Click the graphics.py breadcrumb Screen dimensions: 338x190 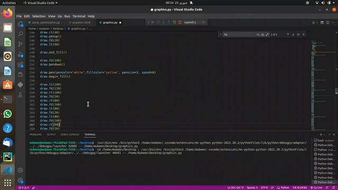tap(78, 28)
